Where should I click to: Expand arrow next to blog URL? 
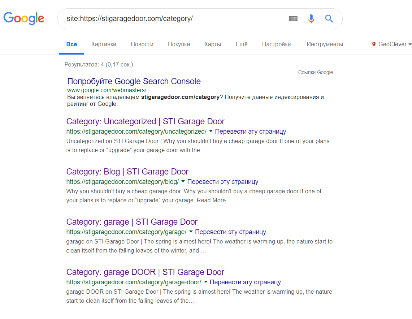(183, 181)
